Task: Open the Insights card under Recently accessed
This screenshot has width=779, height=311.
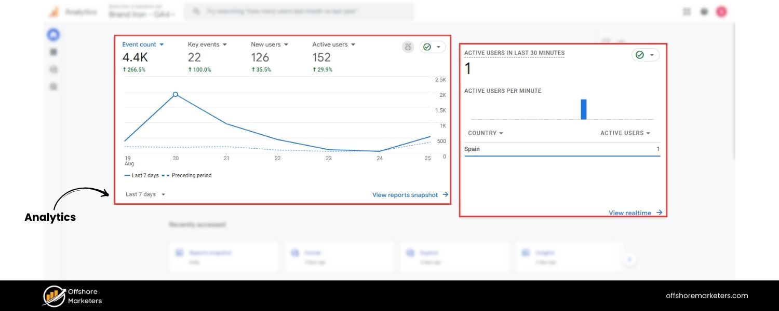Action: pyautogui.click(x=570, y=255)
